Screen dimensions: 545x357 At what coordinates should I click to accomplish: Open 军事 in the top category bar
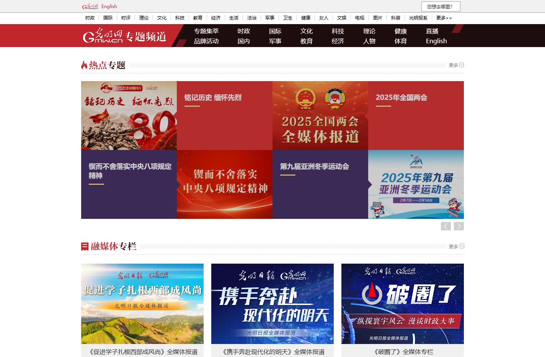[270, 18]
